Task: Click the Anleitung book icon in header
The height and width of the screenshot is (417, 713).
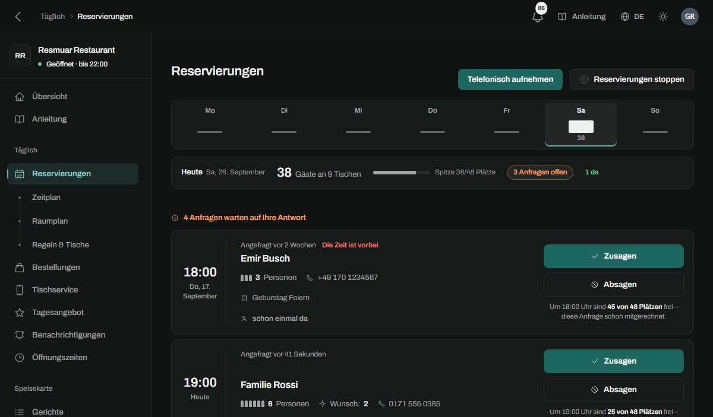Action: (562, 17)
